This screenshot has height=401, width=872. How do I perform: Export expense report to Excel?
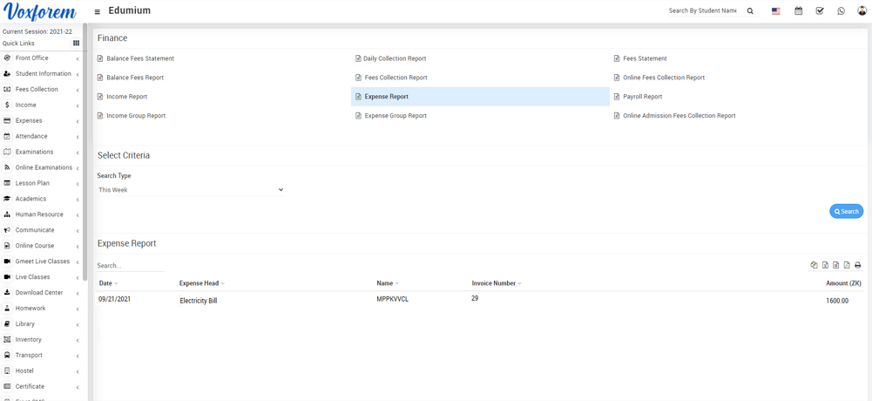[825, 265]
